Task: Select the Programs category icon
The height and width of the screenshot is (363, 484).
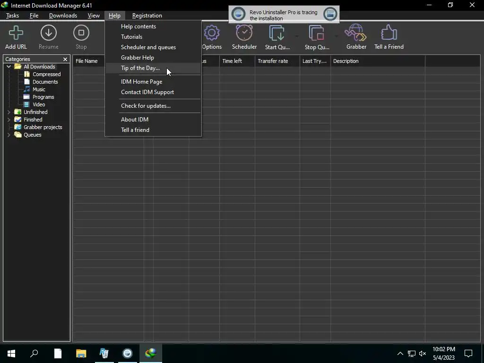Action: pos(27,97)
